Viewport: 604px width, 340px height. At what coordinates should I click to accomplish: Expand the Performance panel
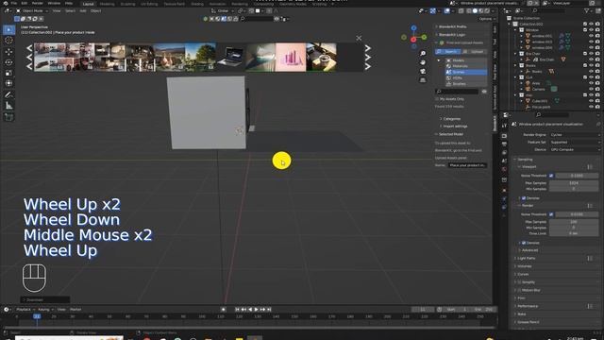(x=528, y=306)
